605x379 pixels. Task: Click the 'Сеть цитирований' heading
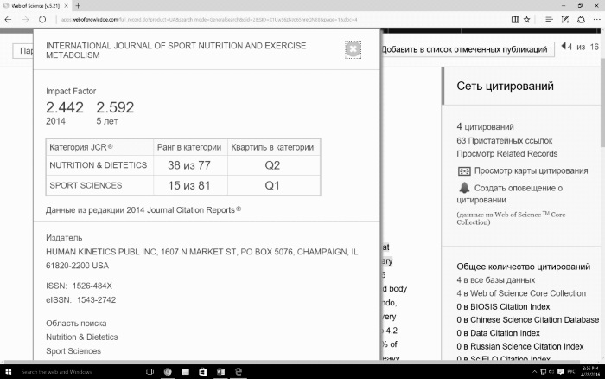click(505, 86)
